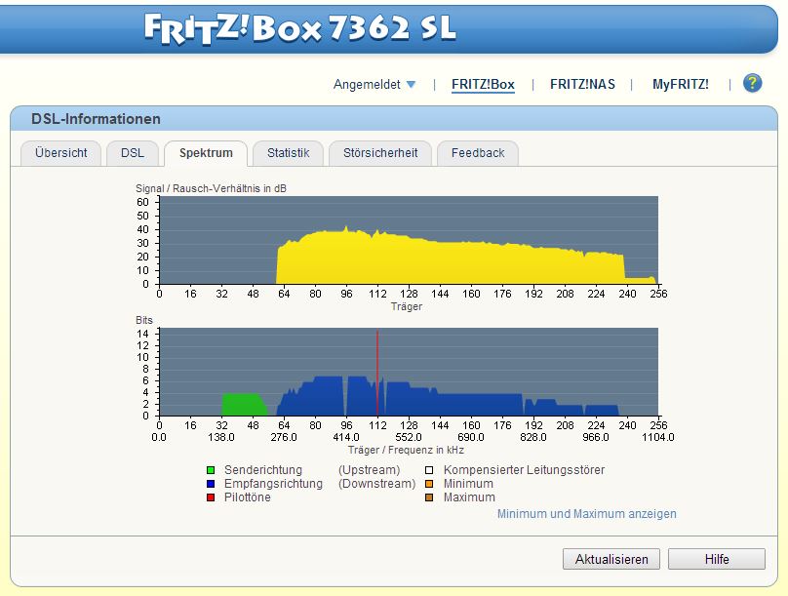Screen dimensions: 788x596
Task: Switch to the Übersicht tab
Action: coord(60,153)
